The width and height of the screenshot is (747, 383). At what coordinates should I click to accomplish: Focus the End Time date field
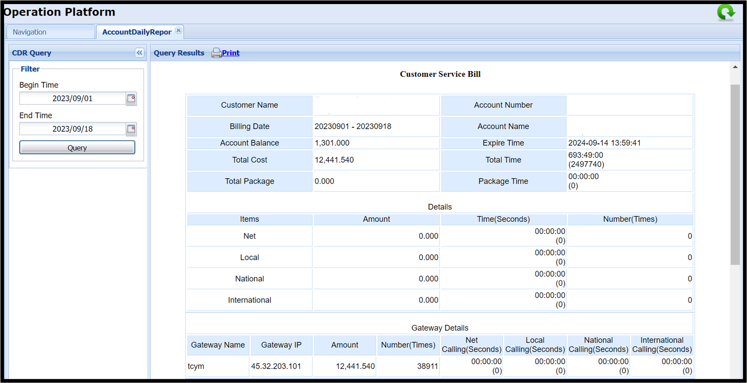[73, 129]
